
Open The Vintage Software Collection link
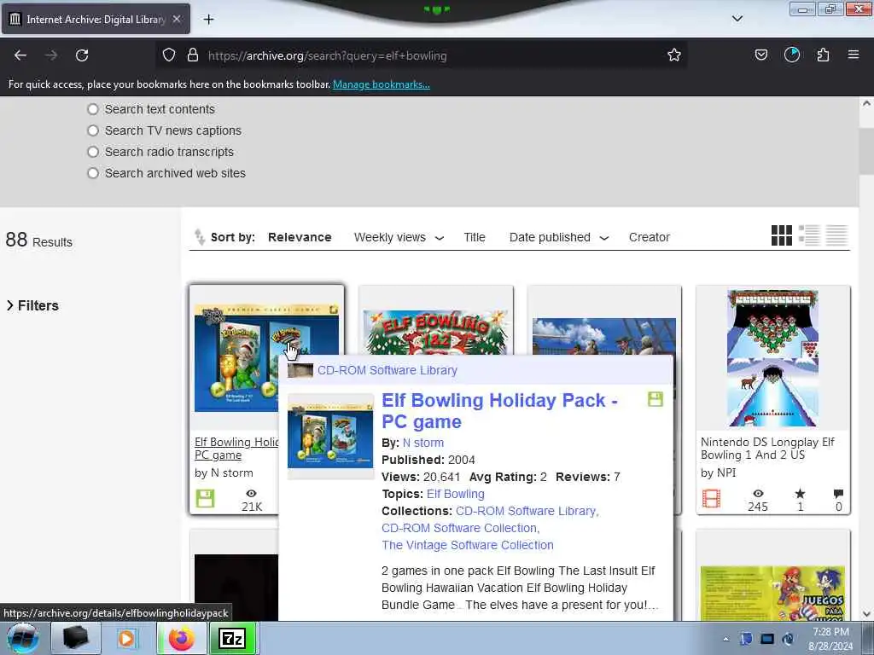[468, 545]
